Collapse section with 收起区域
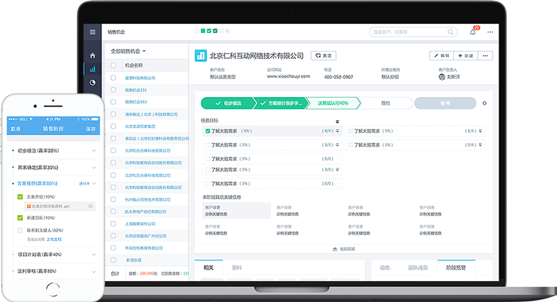This screenshot has height=302, width=557. (343, 249)
